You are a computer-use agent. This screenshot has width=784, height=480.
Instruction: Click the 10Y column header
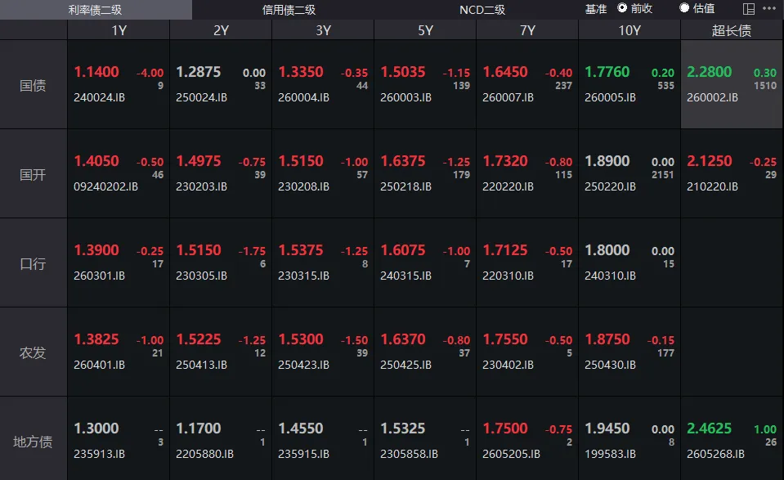pyautogui.click(x=629, y=30)
